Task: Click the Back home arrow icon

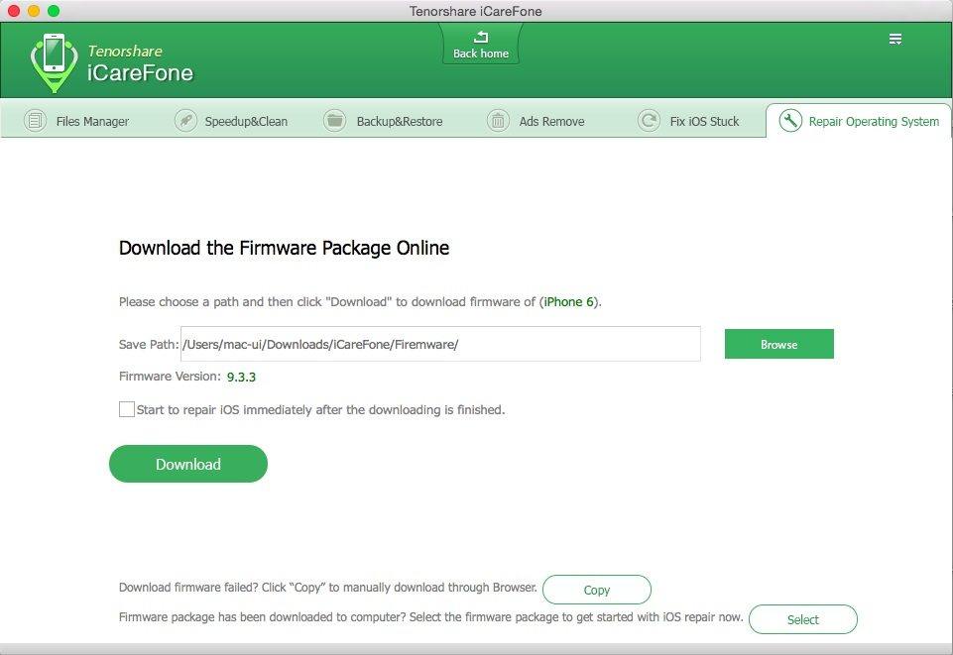Action: tap(481, 37)
